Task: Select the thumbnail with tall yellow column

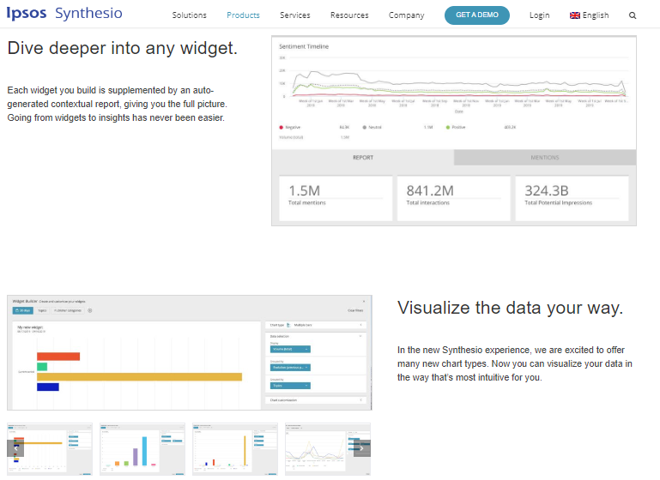Action: [235, 449]
